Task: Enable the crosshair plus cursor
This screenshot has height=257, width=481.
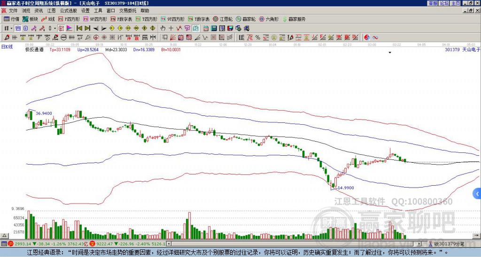Action: coord(171,29)
